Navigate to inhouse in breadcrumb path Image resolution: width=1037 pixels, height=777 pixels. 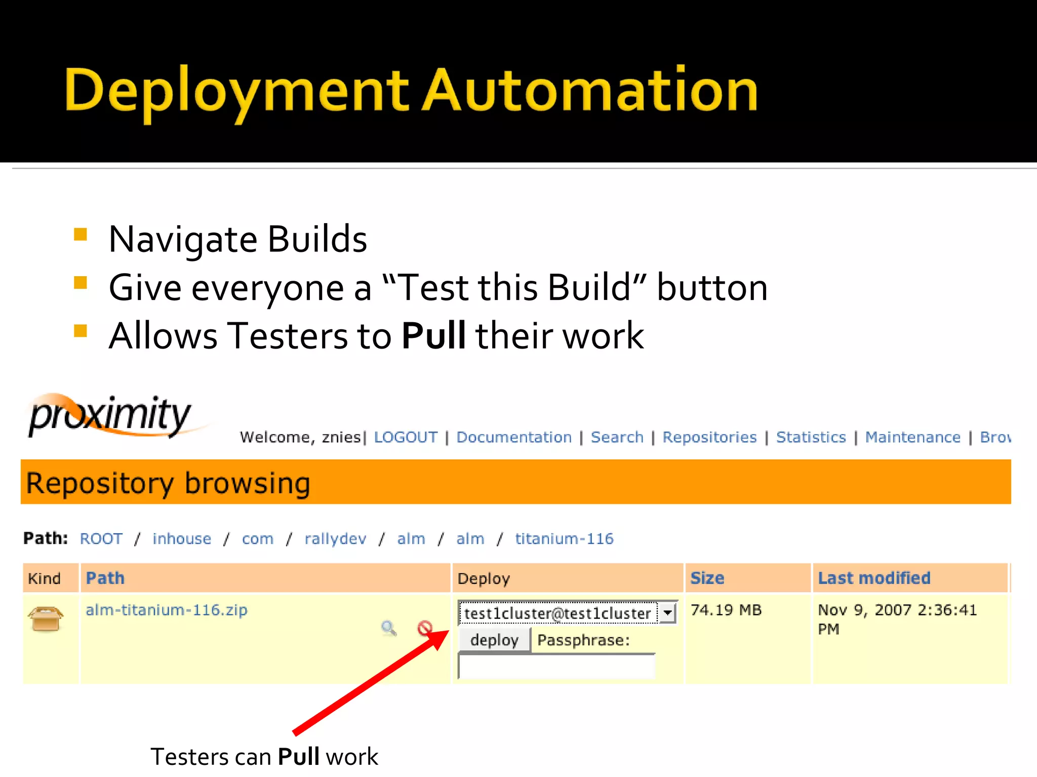pos(182,539)
